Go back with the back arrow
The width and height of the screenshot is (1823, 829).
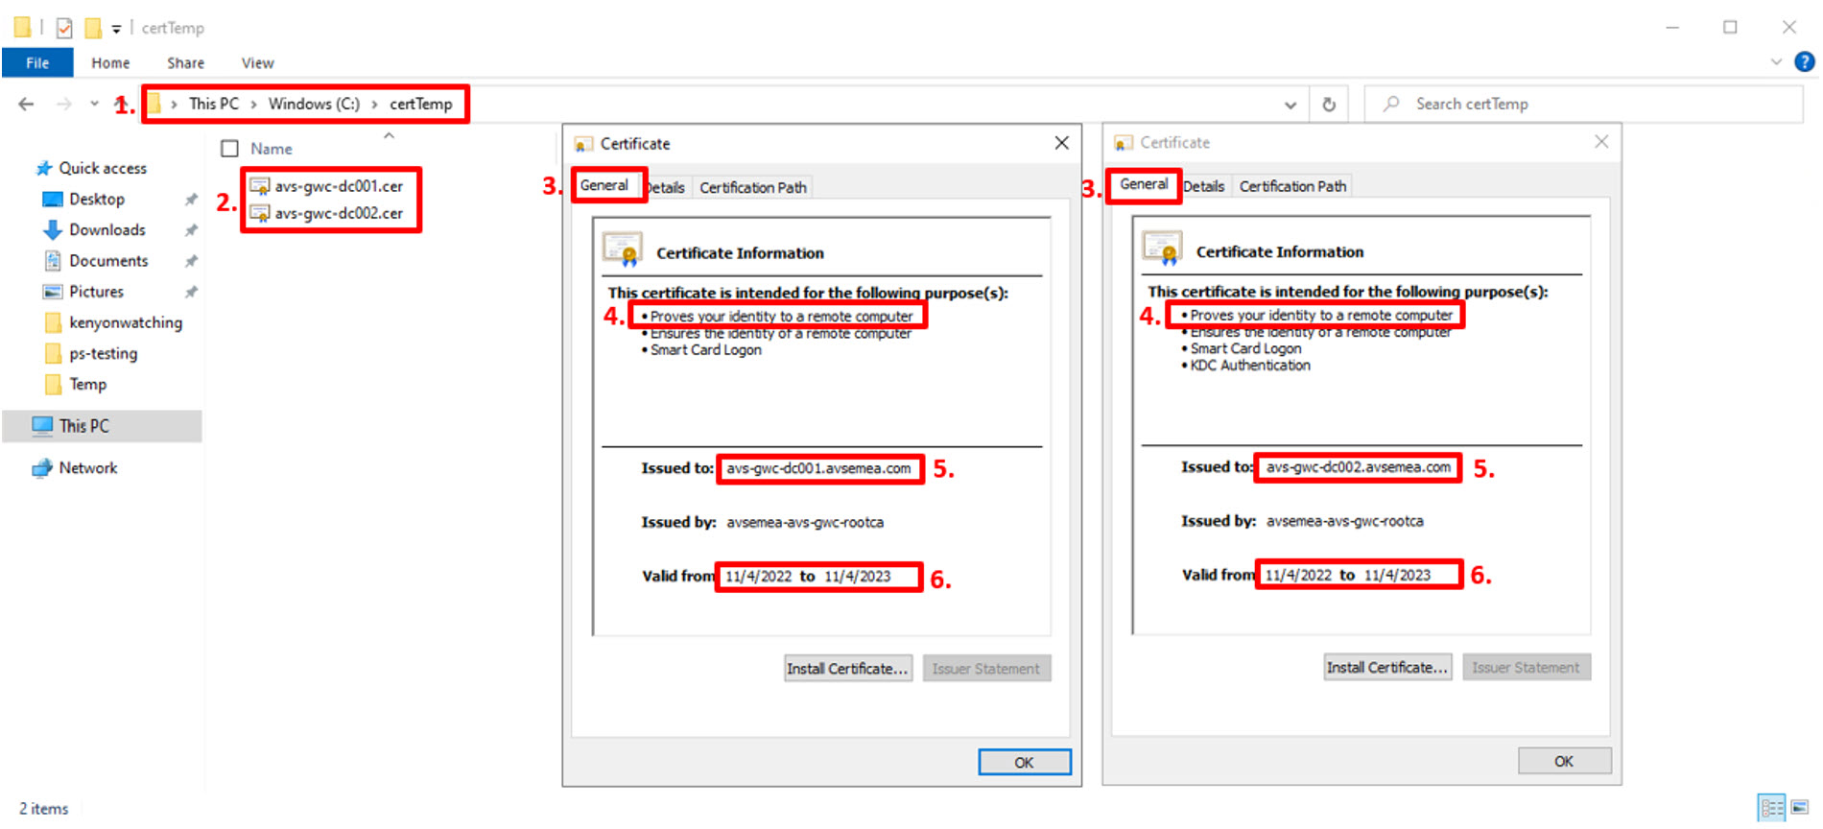26,104
